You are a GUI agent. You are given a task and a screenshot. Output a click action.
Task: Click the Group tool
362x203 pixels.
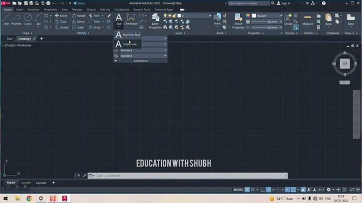288,19
